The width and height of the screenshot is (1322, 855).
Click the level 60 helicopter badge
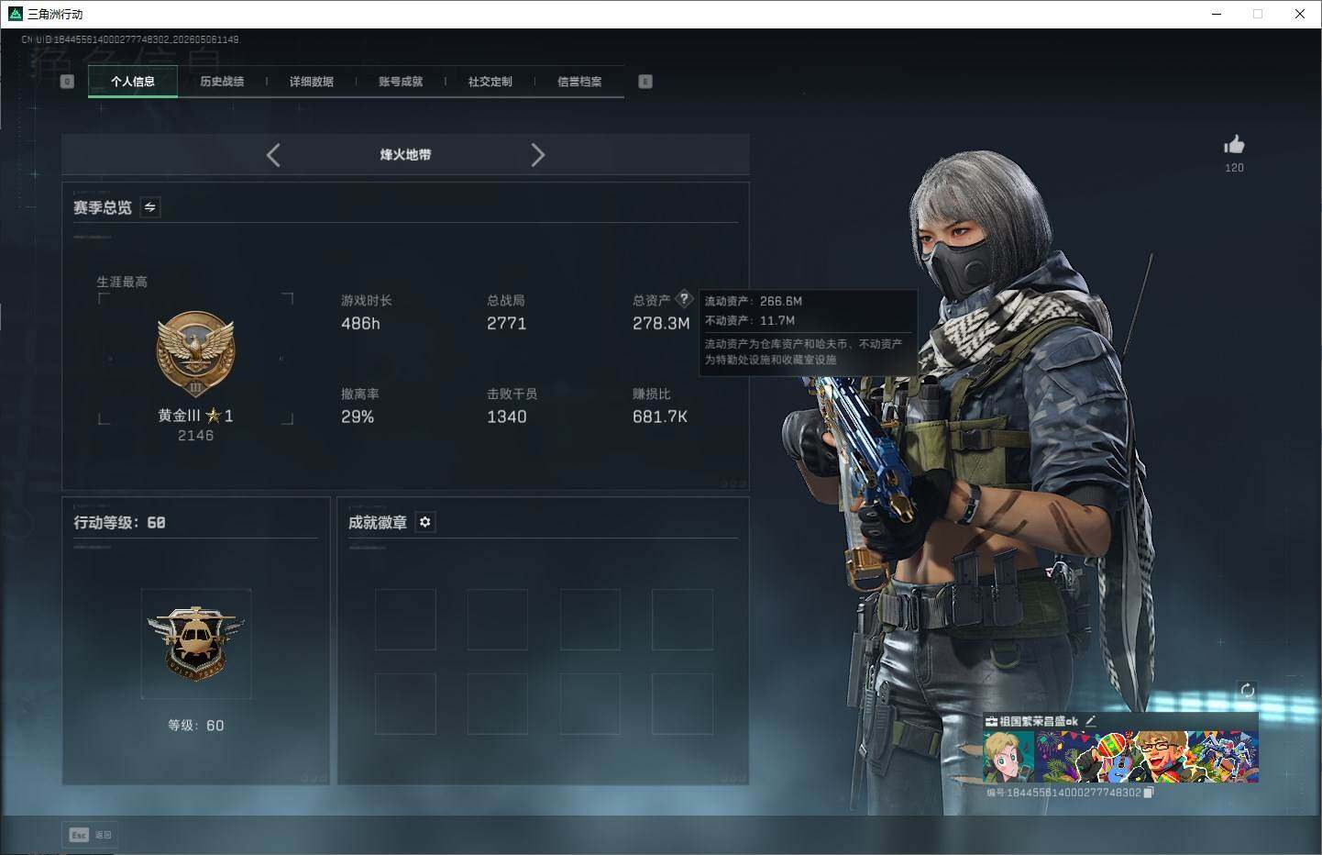(x=195, y=643)
